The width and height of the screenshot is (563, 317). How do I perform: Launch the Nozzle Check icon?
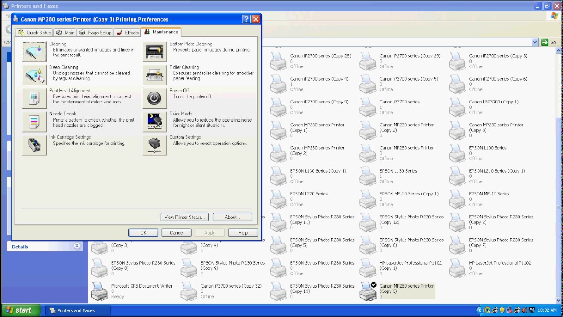tap(34, 121)
